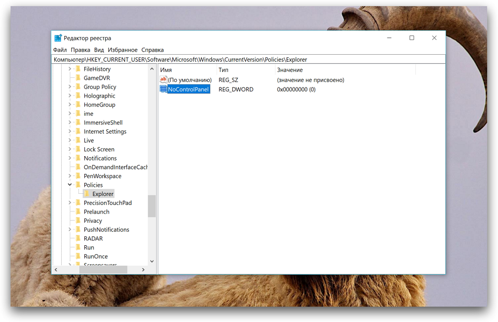Screen dimensions: 498x322
Task: Expand the ime key
Action: coord(70,113)
